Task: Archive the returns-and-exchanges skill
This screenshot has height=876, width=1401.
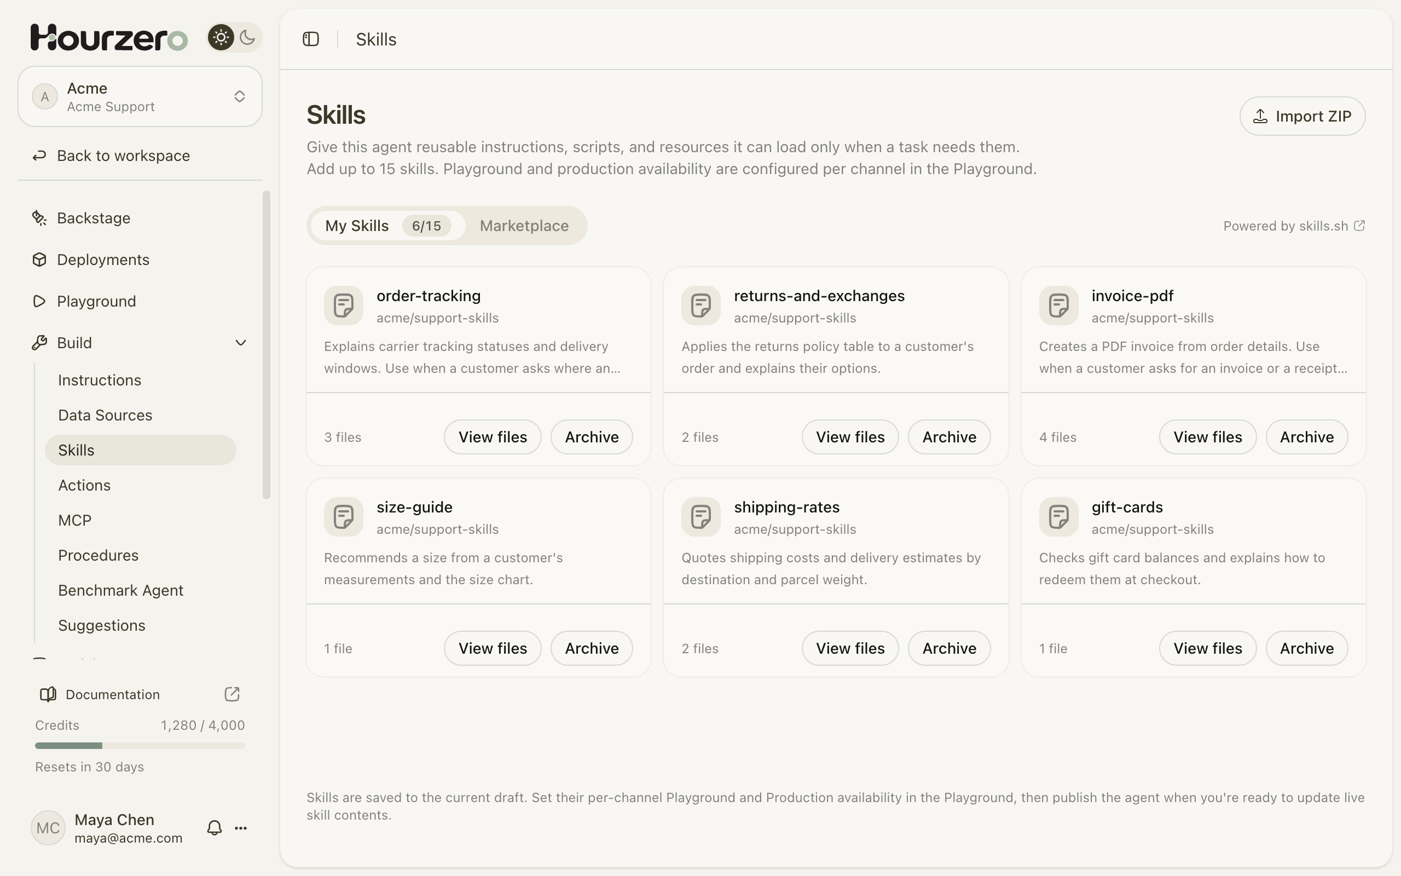Action: [x=950, y=437]
